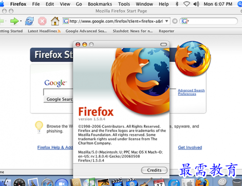The height and width of the screenshot is (186, 242).
Task: Click the Google favicon in address bar
Action: coord(66,21)
